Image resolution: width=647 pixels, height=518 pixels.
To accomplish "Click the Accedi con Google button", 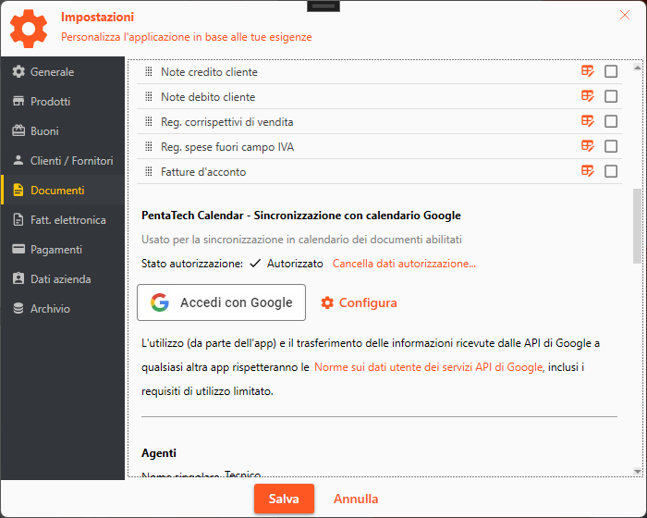I will coord(221,302).
